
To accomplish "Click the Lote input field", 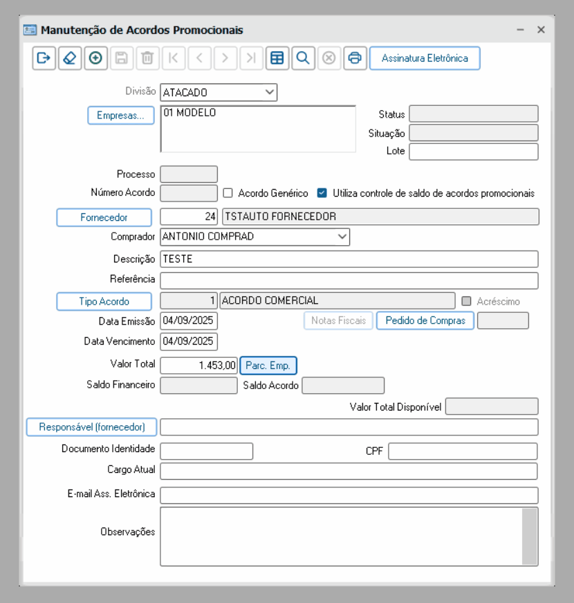I will pos(473,152).
